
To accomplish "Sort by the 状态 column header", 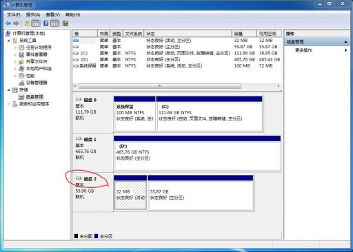I will click(x=188, y=34).
